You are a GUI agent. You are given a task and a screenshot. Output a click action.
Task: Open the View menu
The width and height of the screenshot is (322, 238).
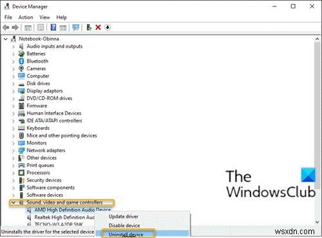click(44, 17)
